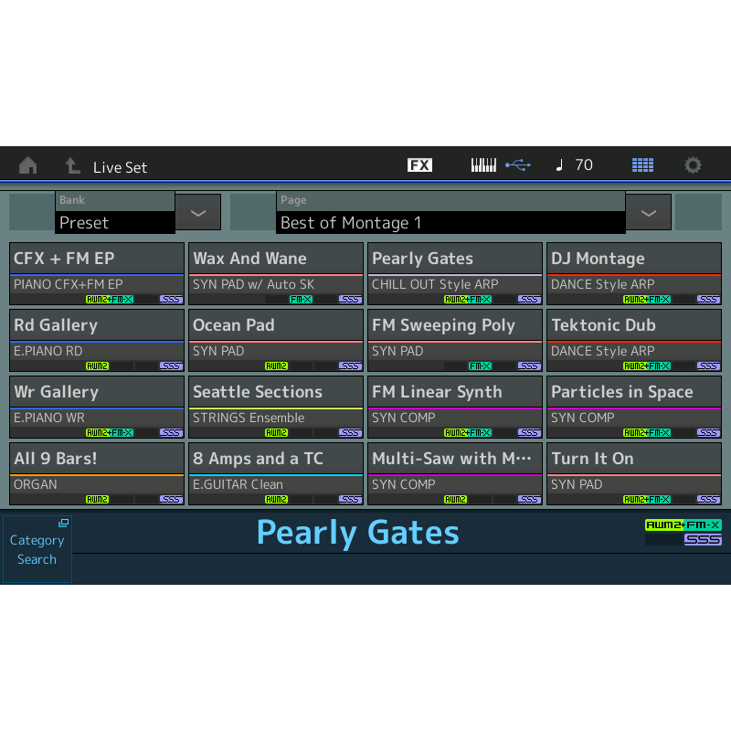Image resolution: width=731 pixels, height=731 pixels.
Task: Click the AWM2+FM-X badge on Tektonic Dub
Action: 647,366
